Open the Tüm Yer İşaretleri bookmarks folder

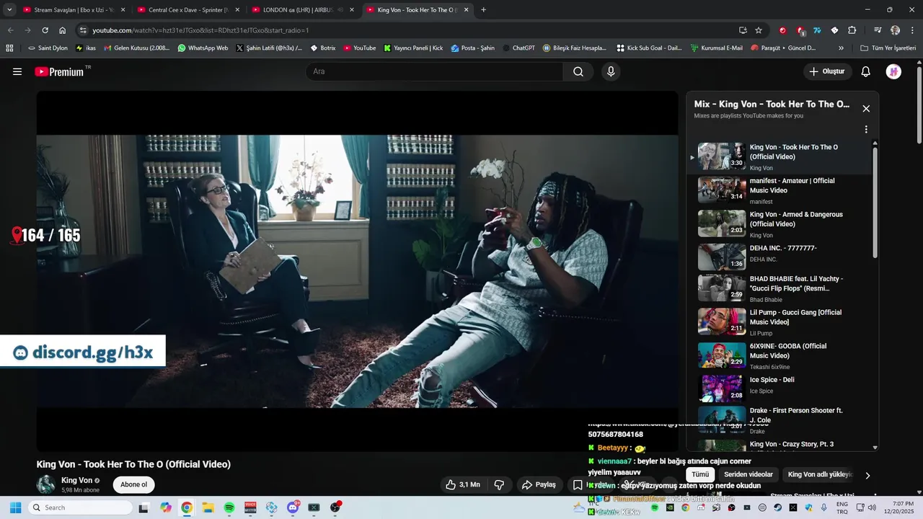[888, 48]
